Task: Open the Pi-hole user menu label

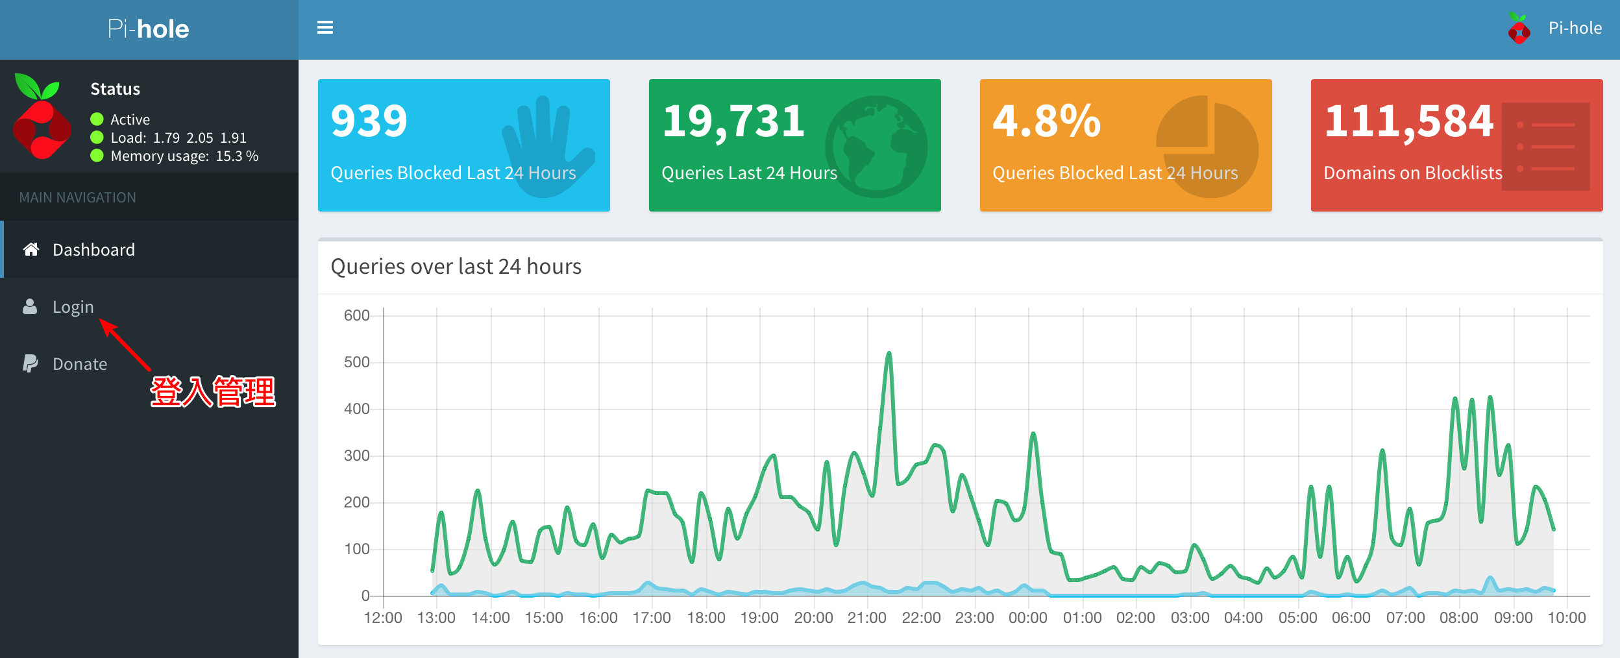Action: [1575, 28]
